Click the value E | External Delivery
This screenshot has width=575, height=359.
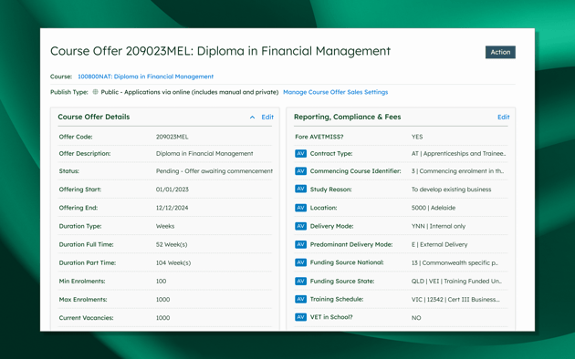(x=439, y=244)
